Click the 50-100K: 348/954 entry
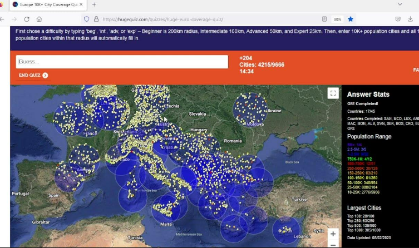This screenshot has height=248, width=419. pos(362,182)
